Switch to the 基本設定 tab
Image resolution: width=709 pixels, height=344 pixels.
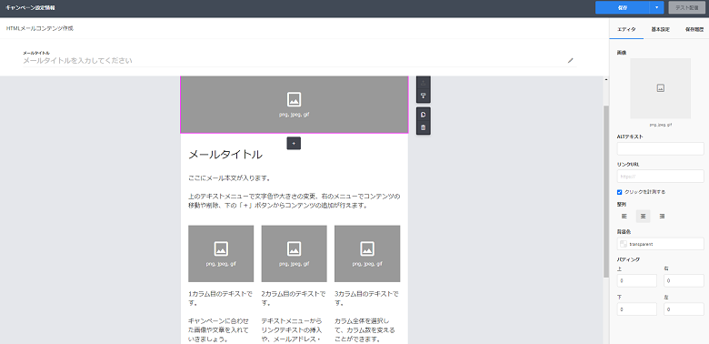tap(660, 29)
